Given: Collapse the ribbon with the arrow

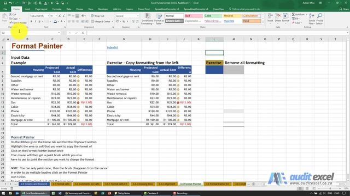Looking at the screenshot, I should click(347, 27).
